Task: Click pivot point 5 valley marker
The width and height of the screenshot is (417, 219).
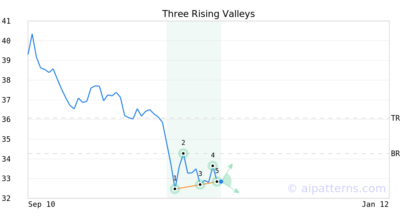Action: click(217, 181)
